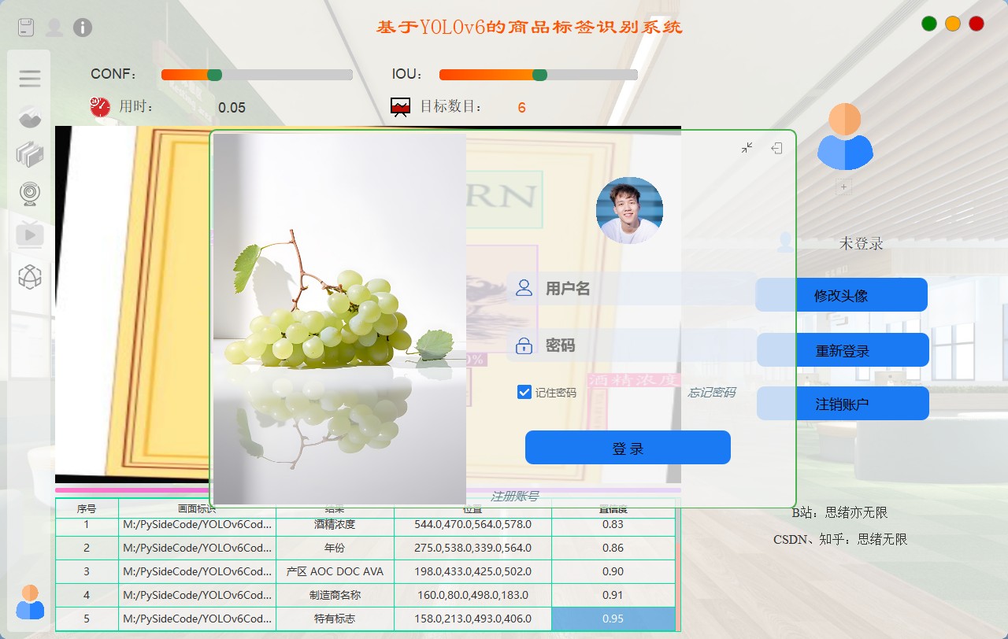Click the clock icon beside 用时
Screen dimensions: 1008x639
pos(100,107)
